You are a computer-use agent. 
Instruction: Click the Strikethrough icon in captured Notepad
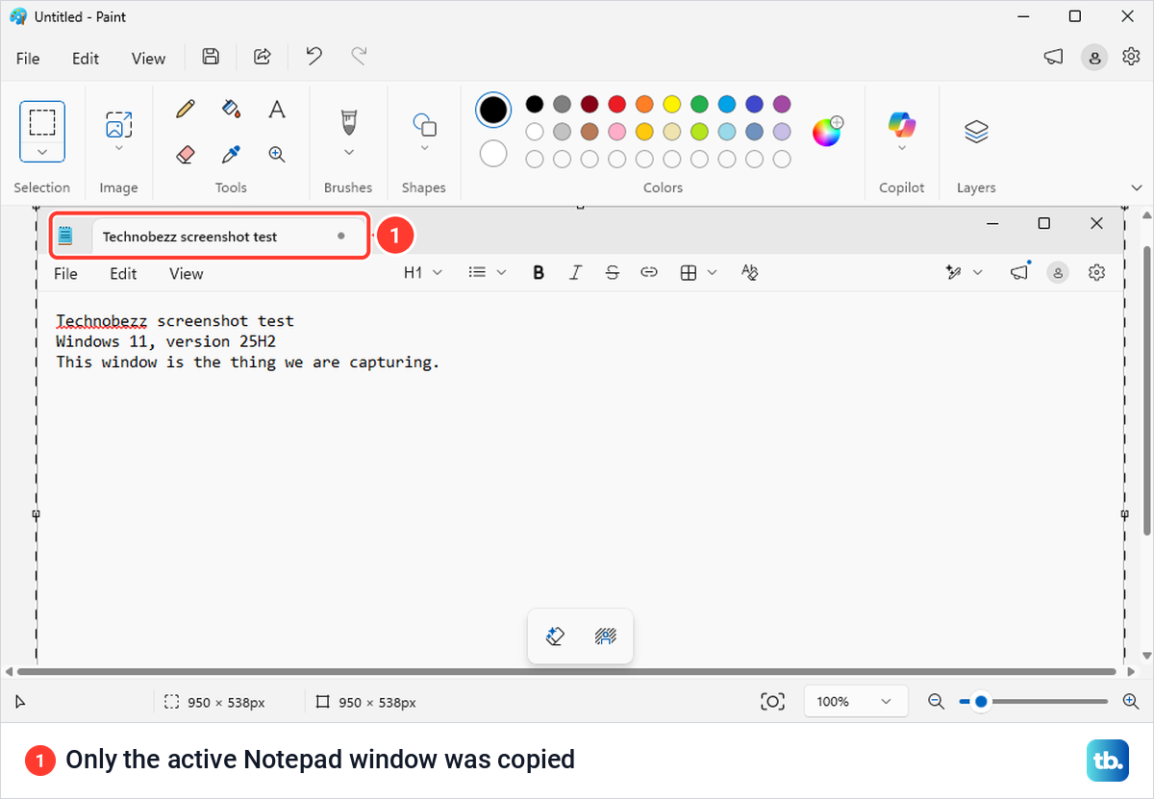click(x=613, y=273)
